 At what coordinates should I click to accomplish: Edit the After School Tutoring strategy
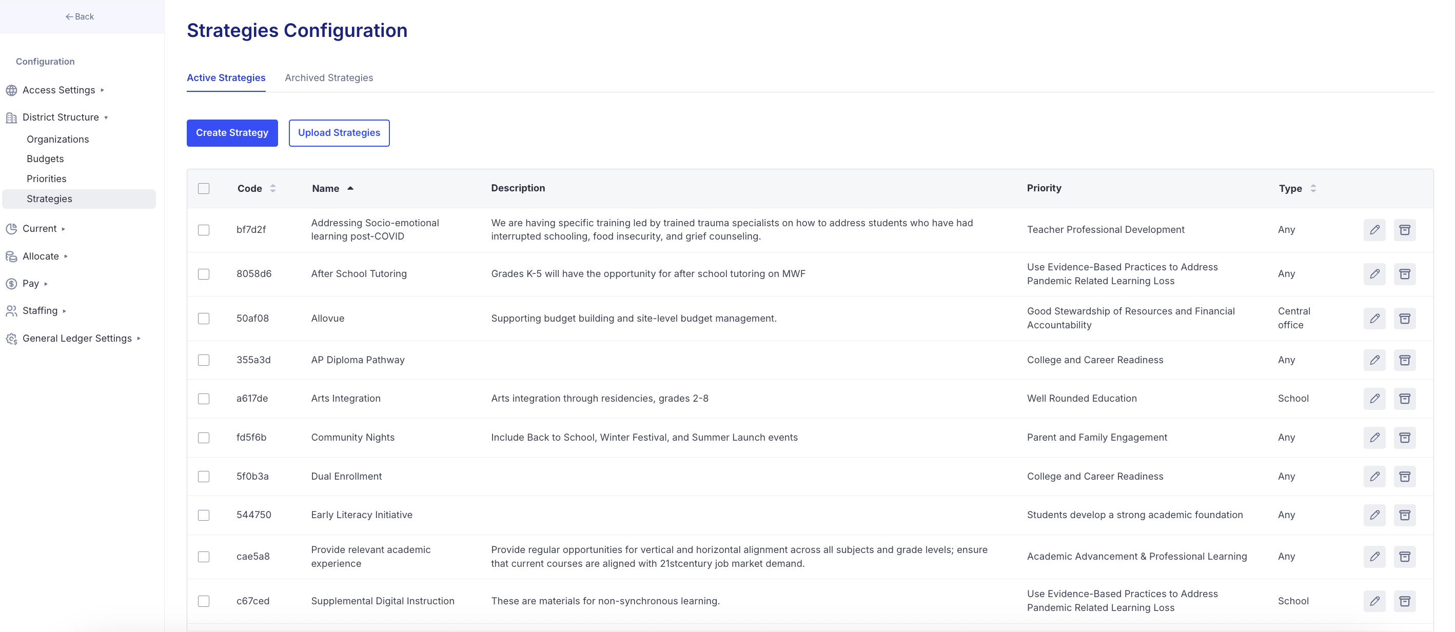click(1374, 274)
